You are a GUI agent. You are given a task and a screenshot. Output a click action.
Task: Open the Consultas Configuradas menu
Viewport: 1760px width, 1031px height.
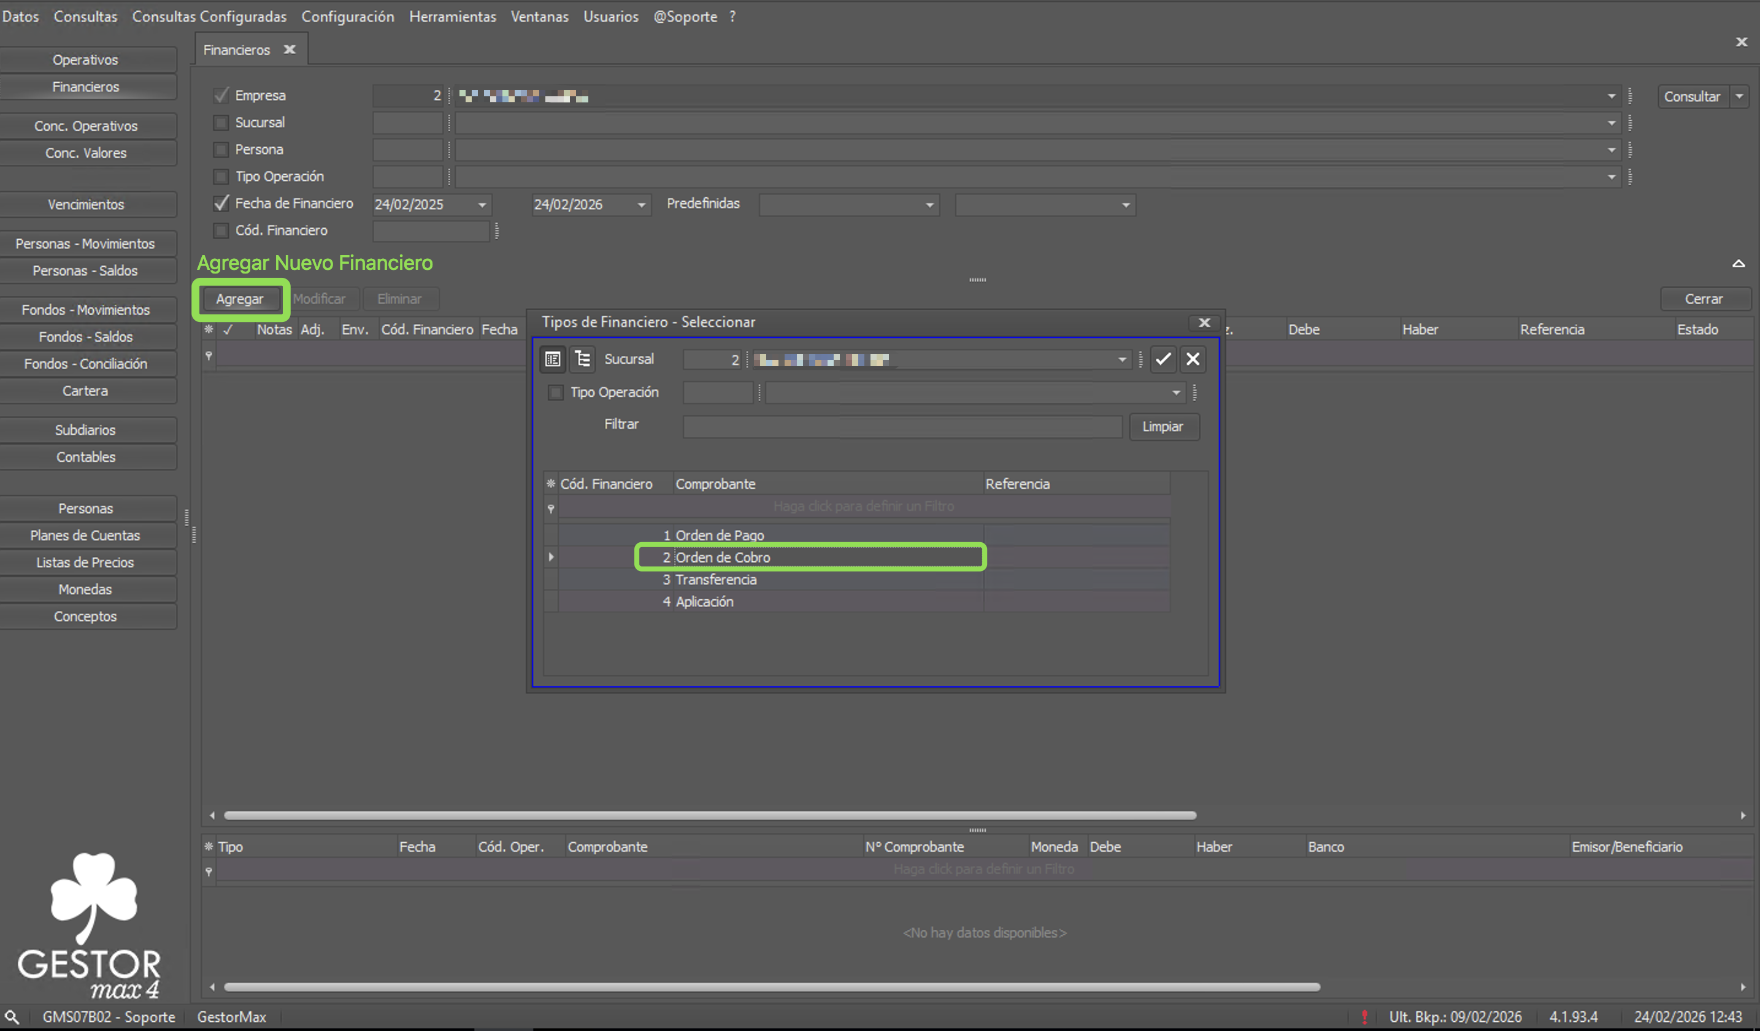209,16
